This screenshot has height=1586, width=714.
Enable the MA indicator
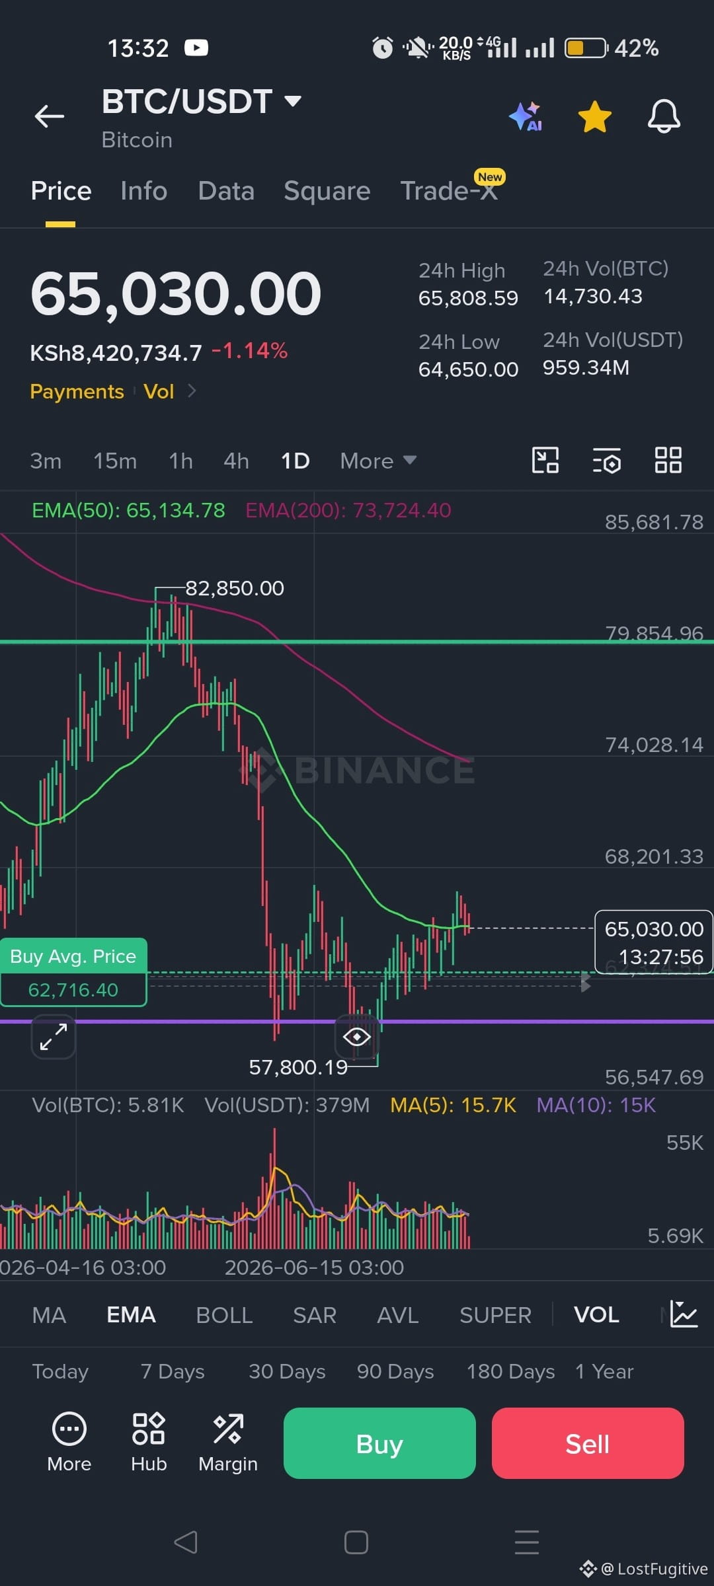[49, 1315]
